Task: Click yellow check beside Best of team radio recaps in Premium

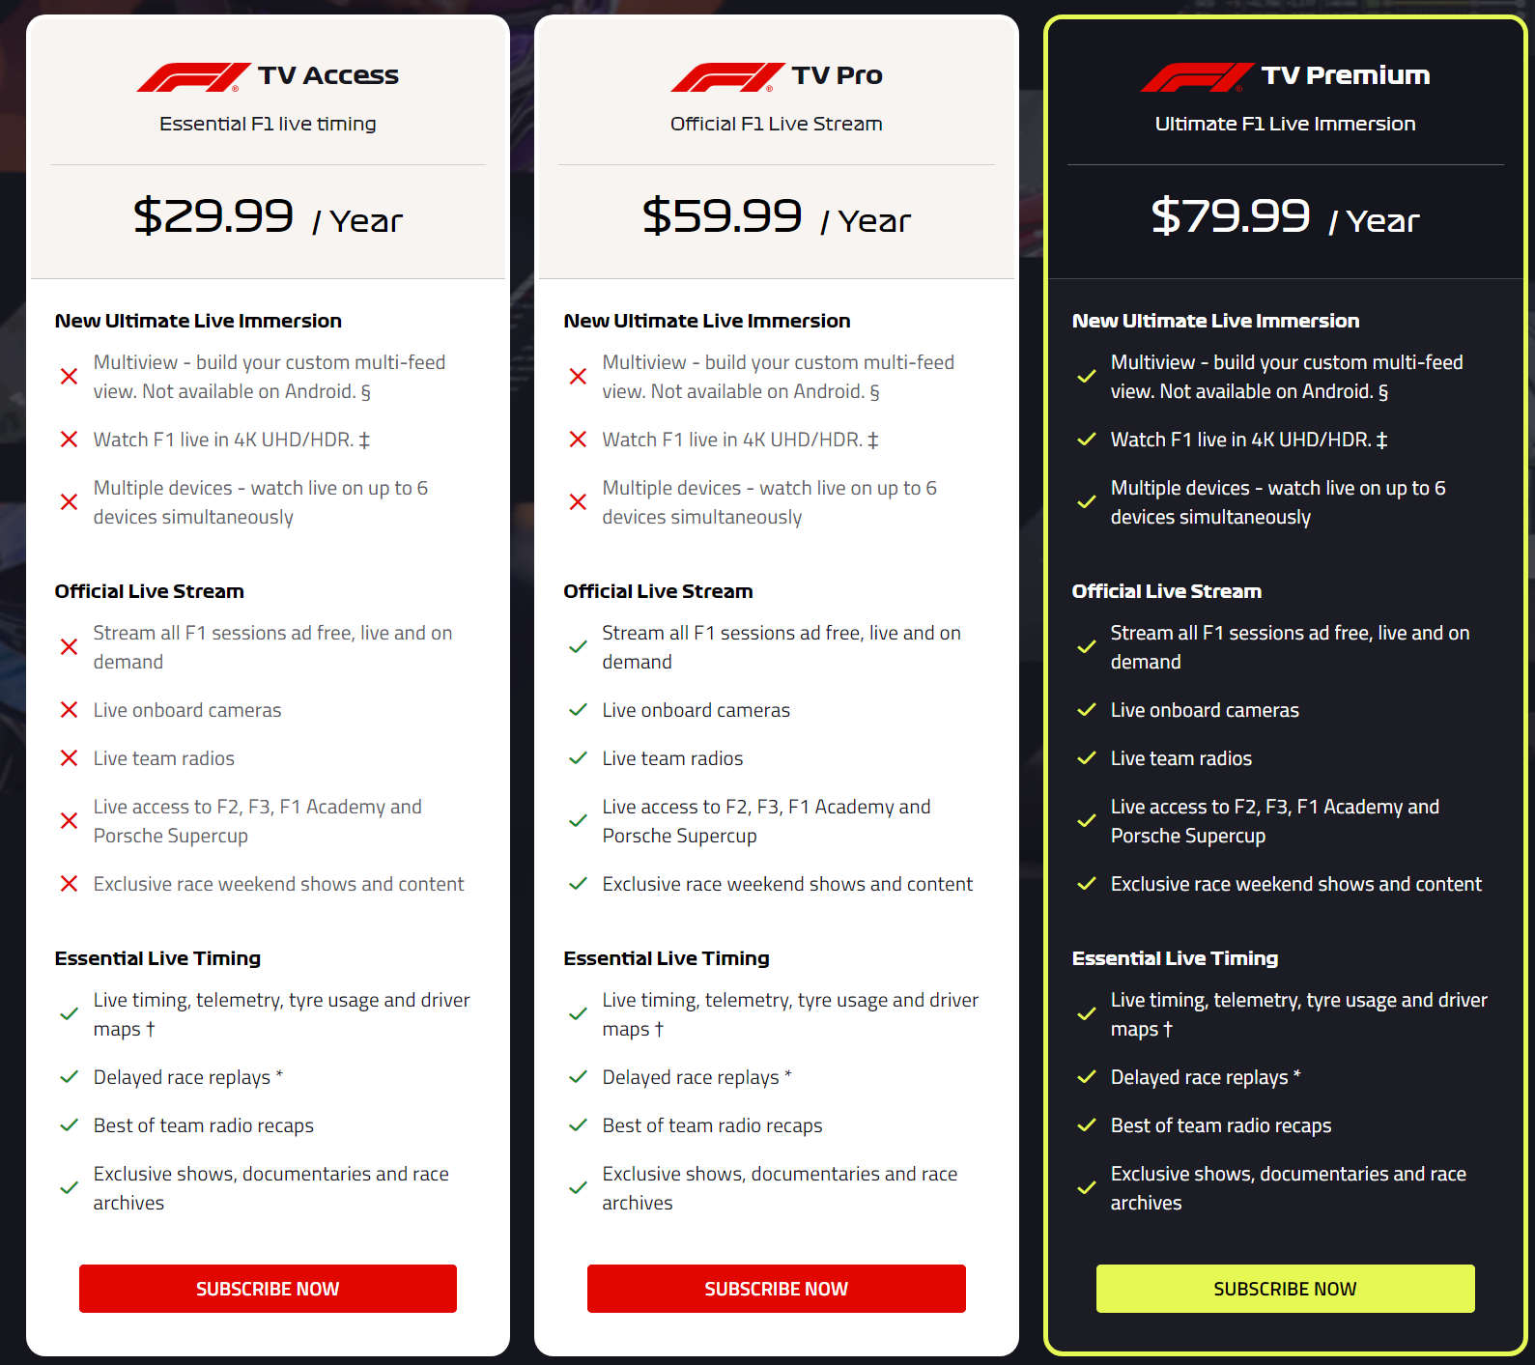Action: click(1087, 1125)
